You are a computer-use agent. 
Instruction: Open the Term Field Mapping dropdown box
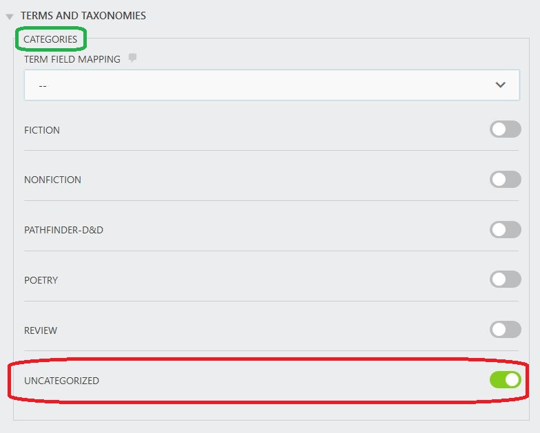click(271, 85)
